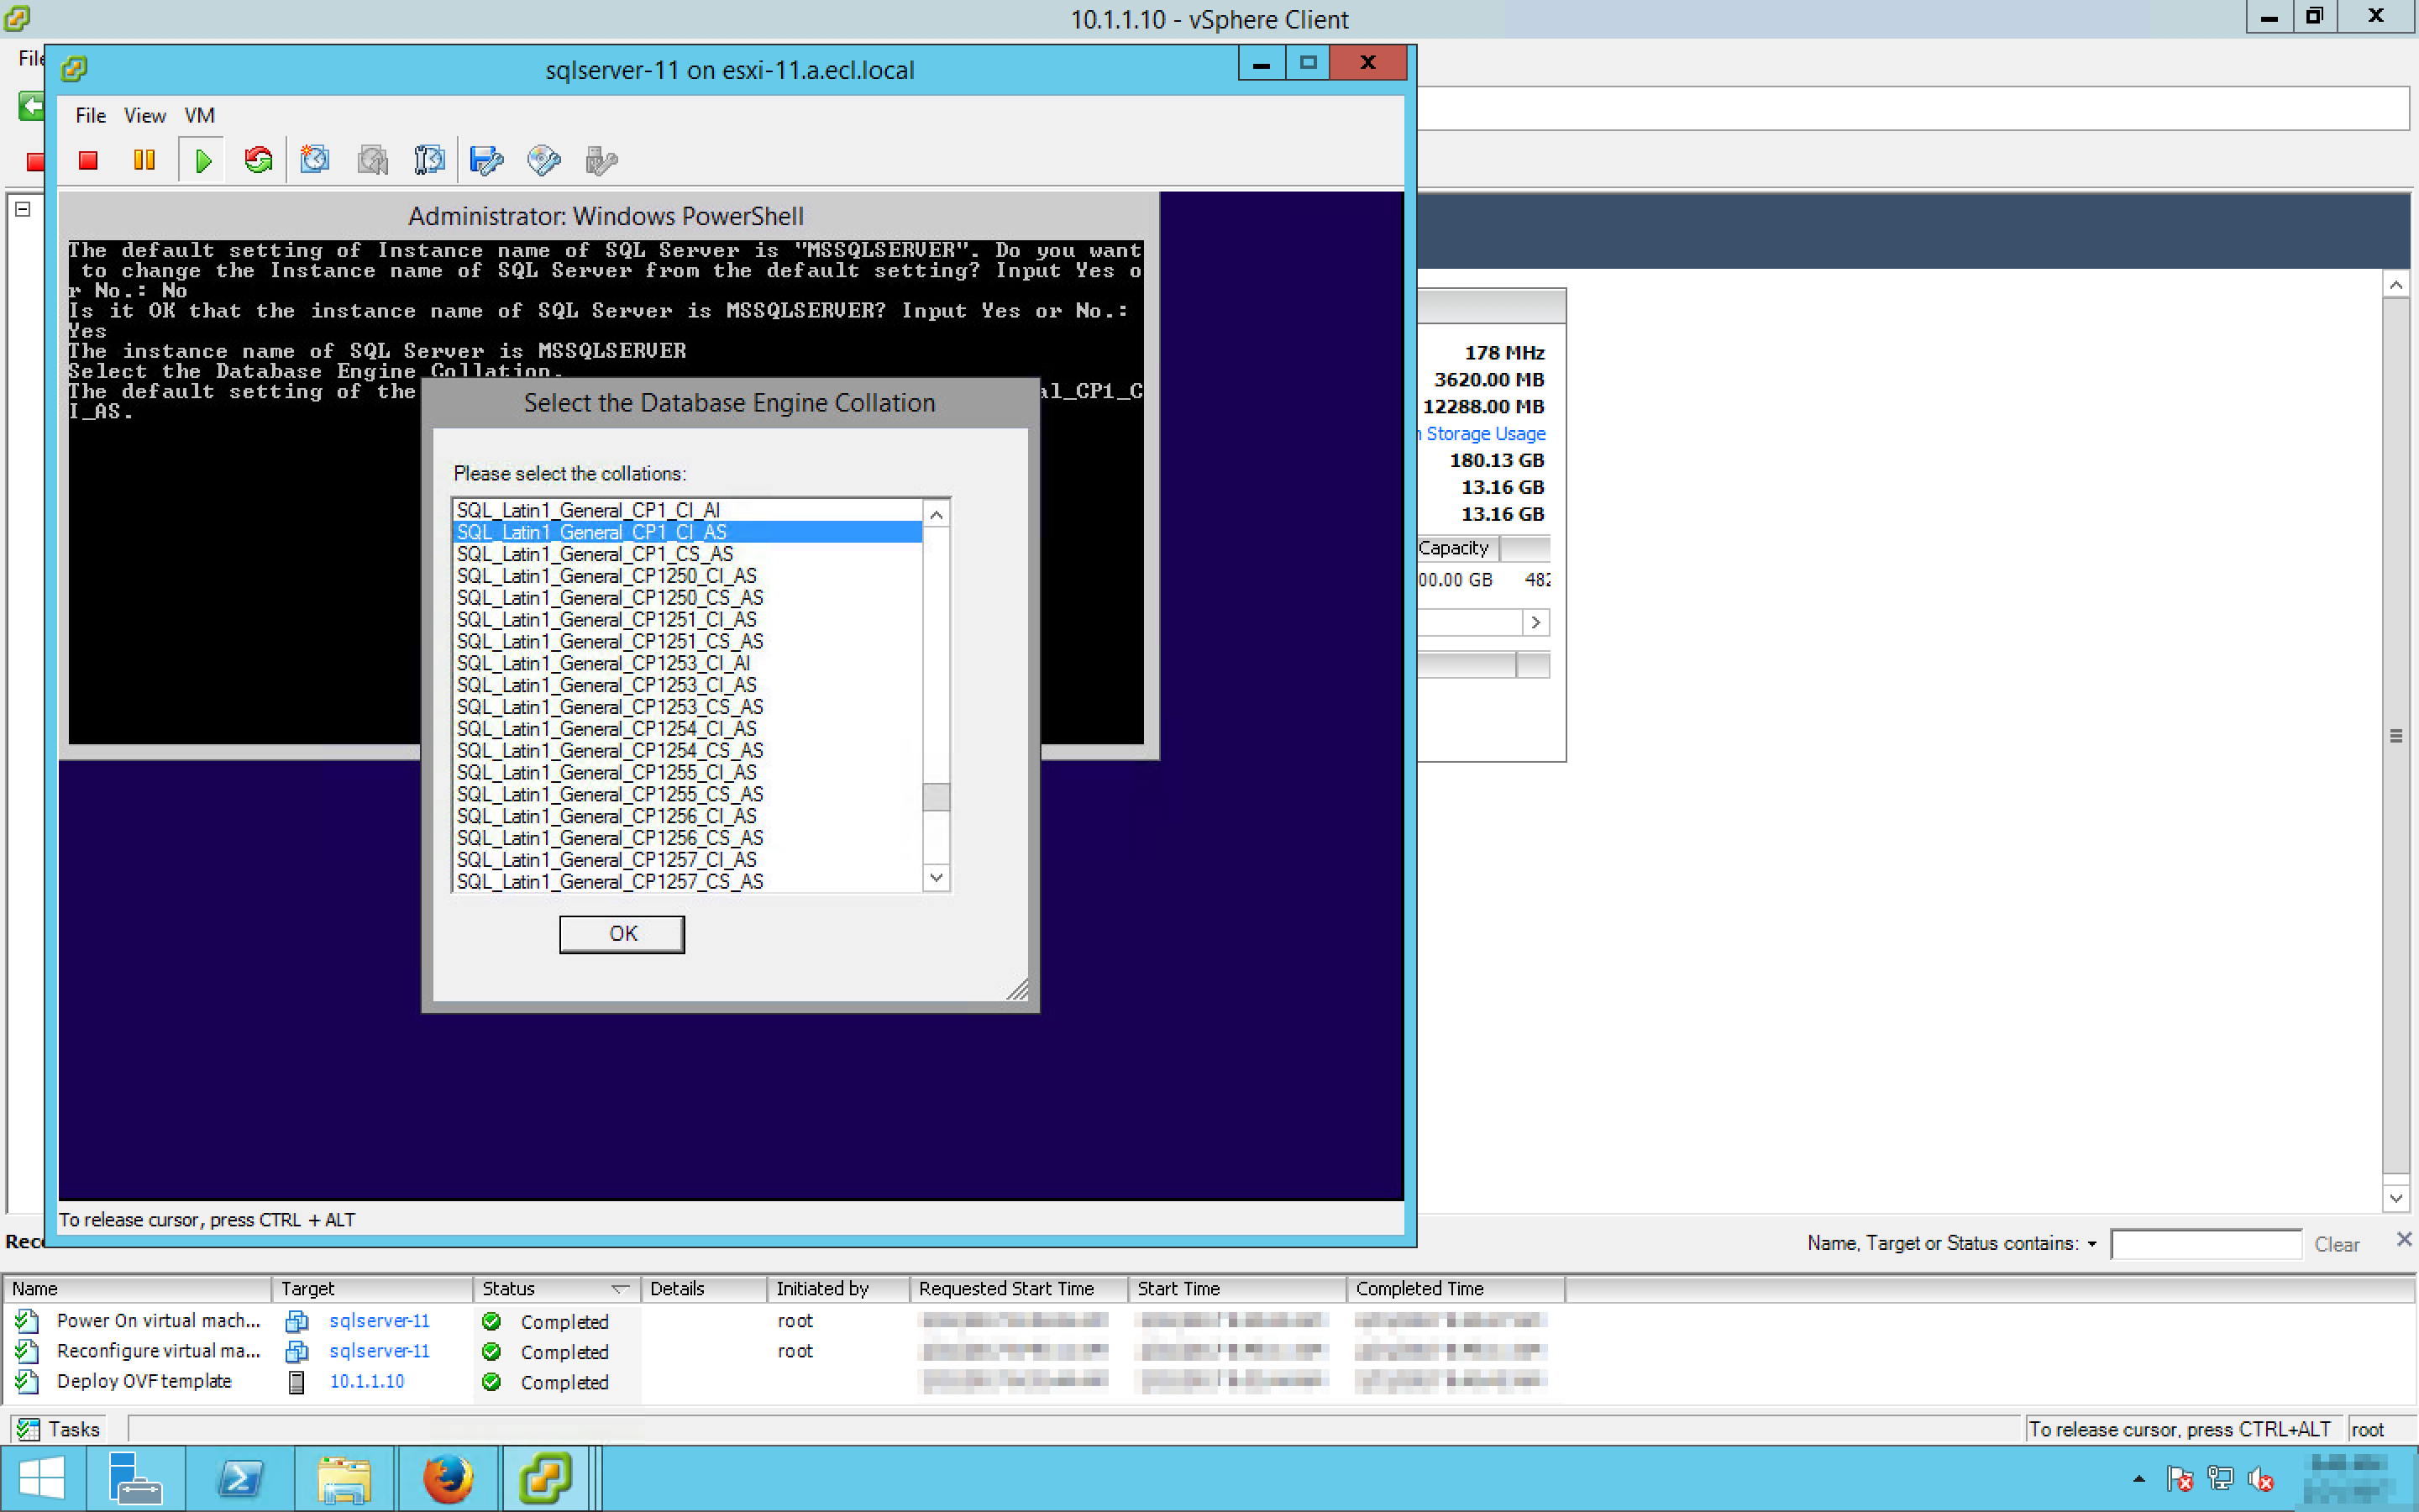The height and width of the screenshot is (1512, 2419).
Task: Click the Take Snapshot icon
Action: [315, 160]
